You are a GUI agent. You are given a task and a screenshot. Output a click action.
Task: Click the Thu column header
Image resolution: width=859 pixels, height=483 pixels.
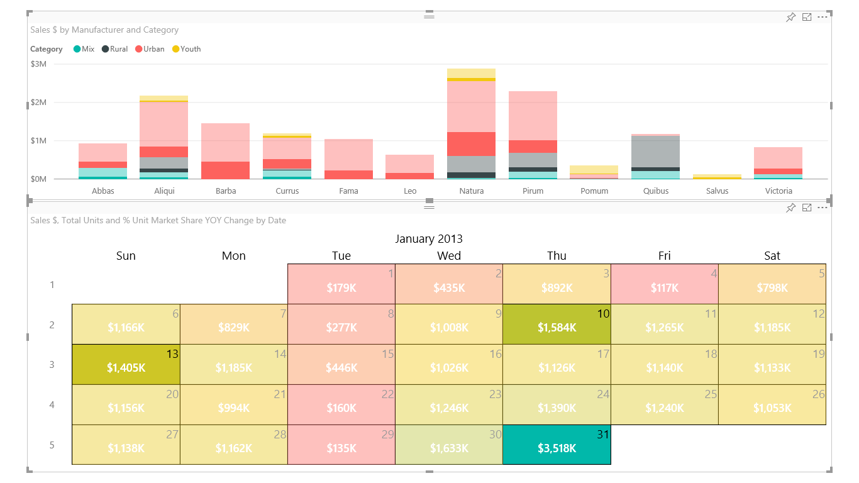[557, 255]
